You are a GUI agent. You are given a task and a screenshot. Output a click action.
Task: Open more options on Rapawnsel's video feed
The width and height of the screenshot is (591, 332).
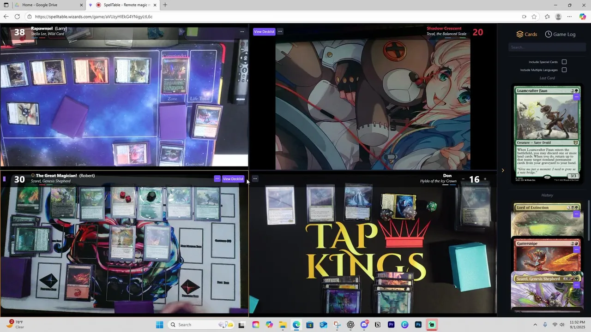point(242,32)
